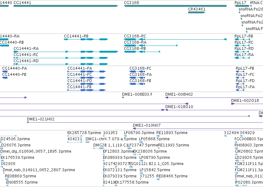
Task: Select protein CG3168-PA
Action: tap(137, 78)
